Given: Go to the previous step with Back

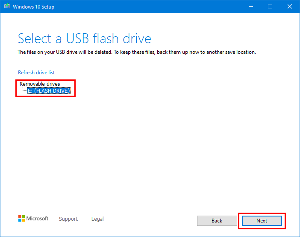Looking at the screenshot, I should 217,221.
